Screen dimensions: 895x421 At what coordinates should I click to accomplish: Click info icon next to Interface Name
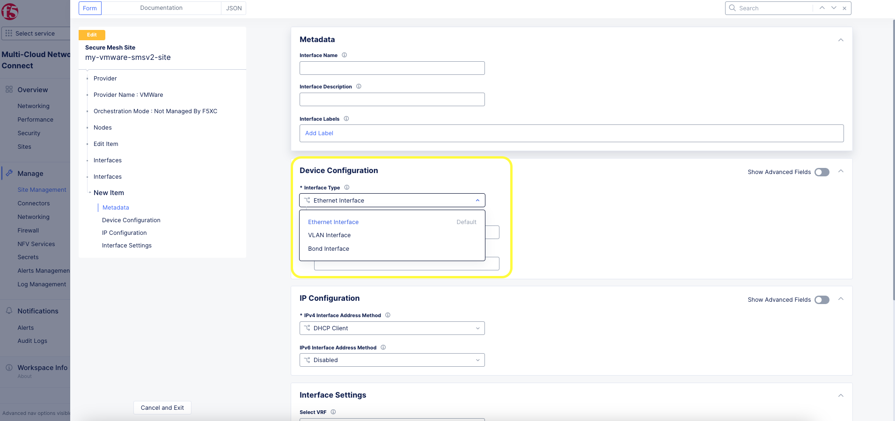coord(345,55)
